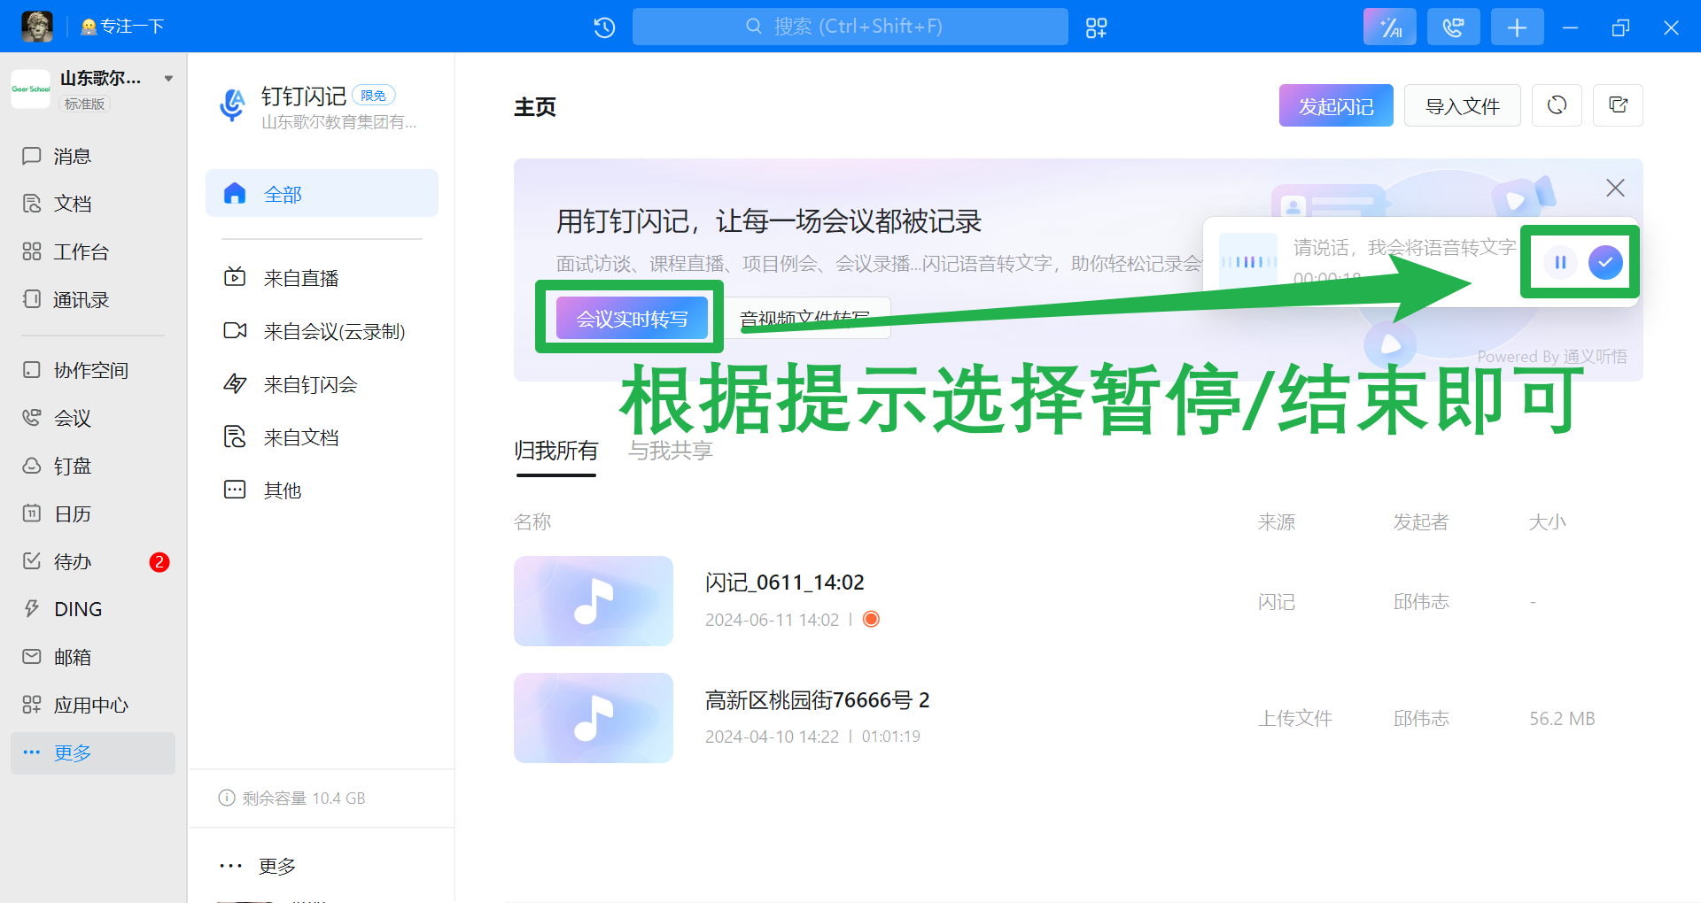Finish recording with the checkmark button
This screenshot has height=903, width=1701.
1605,262
